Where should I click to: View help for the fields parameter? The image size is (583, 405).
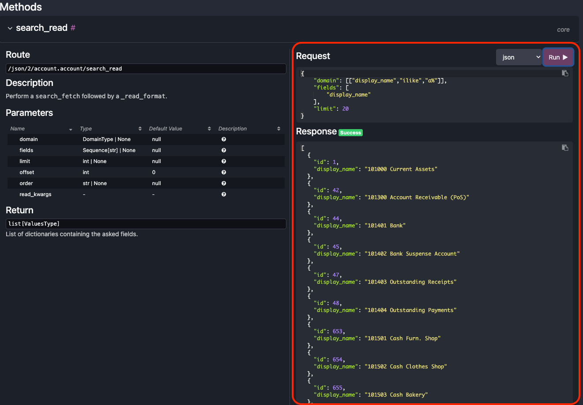pyautogui.click(x=224, y=150)
